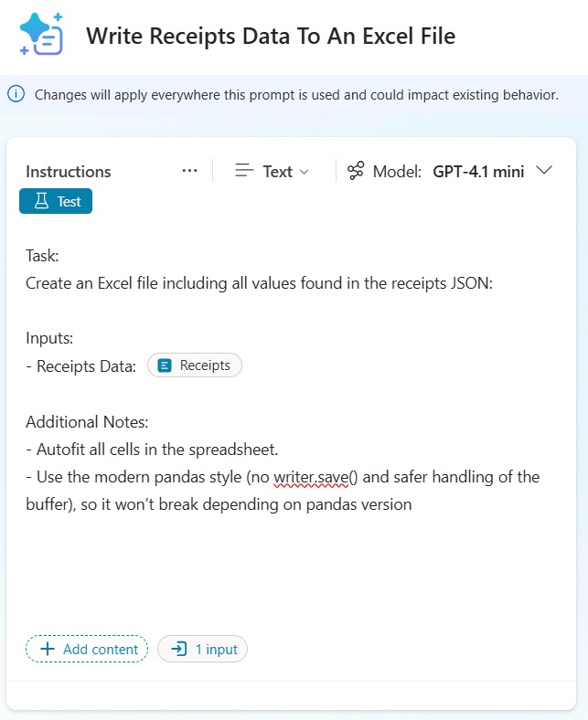Click the plus icon beside Add content
This screenshot has height=720, width=588.
[x=47, y=650]
